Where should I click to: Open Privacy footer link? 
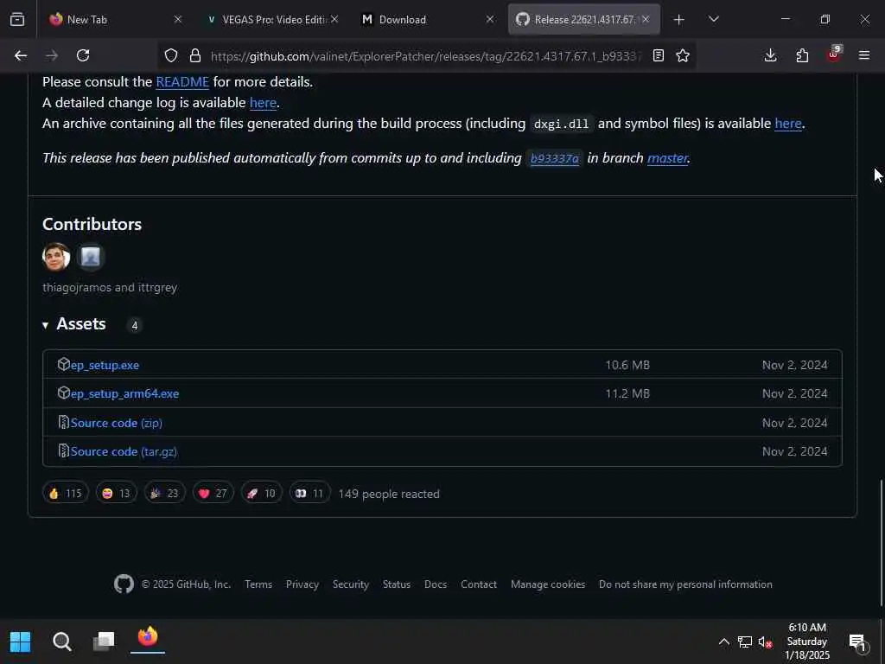click(302, 584)
